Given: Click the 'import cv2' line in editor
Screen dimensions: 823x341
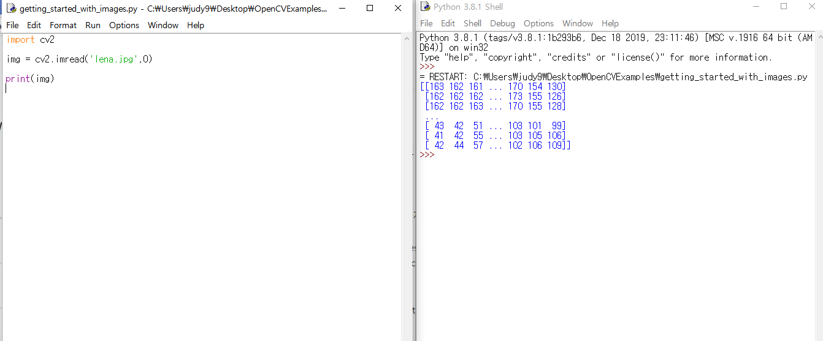Looking at the screenshot, I should coord(31,40).
